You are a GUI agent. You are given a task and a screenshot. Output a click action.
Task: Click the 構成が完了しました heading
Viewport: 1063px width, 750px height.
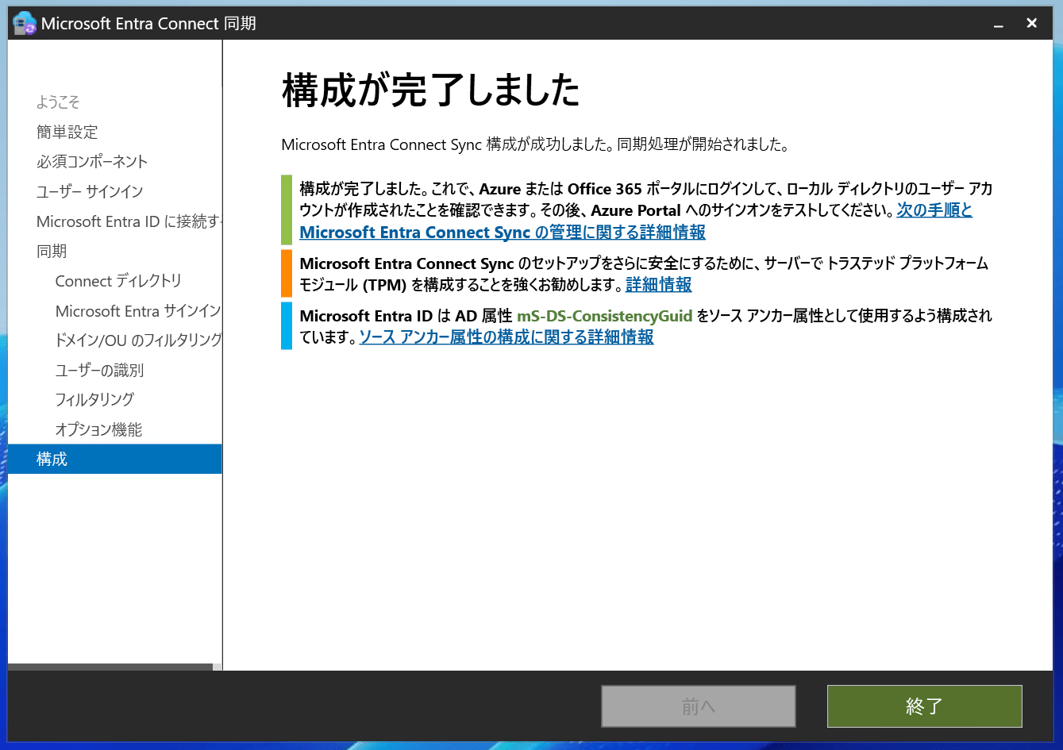[x=430, y=90]
